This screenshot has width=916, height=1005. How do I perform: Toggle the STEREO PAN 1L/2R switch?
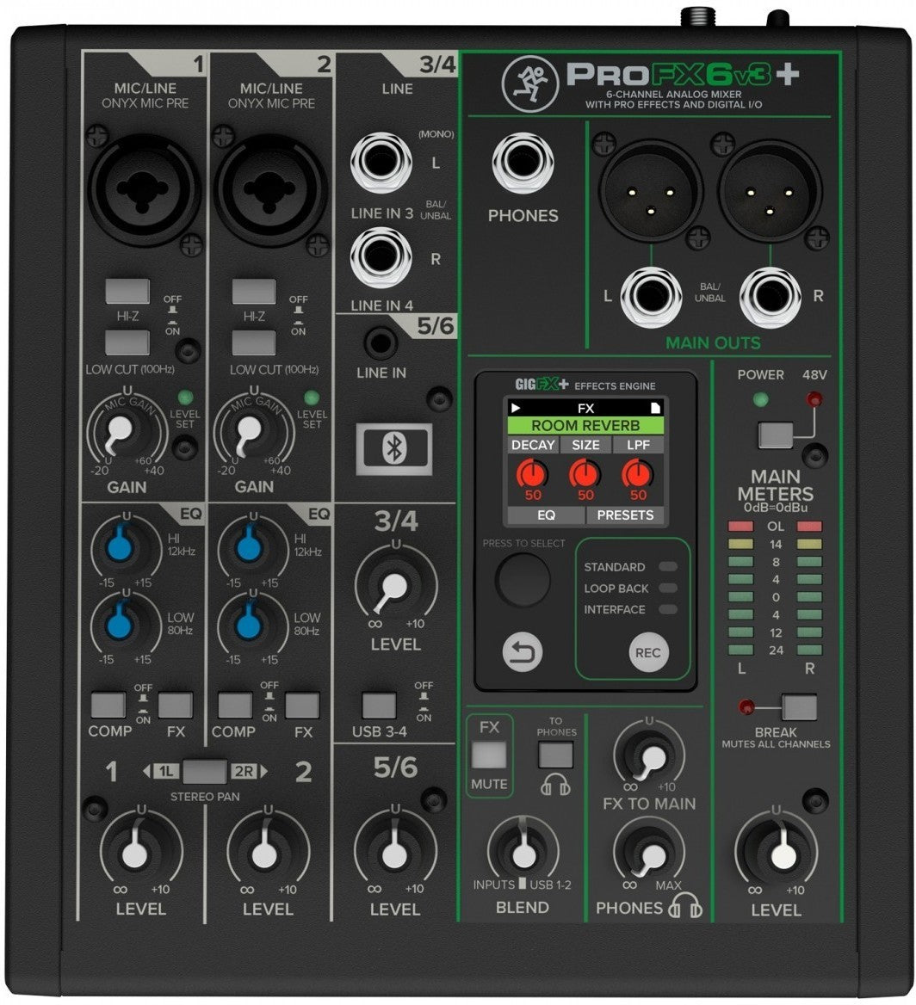pyautogui.click(x=205, y=772)
